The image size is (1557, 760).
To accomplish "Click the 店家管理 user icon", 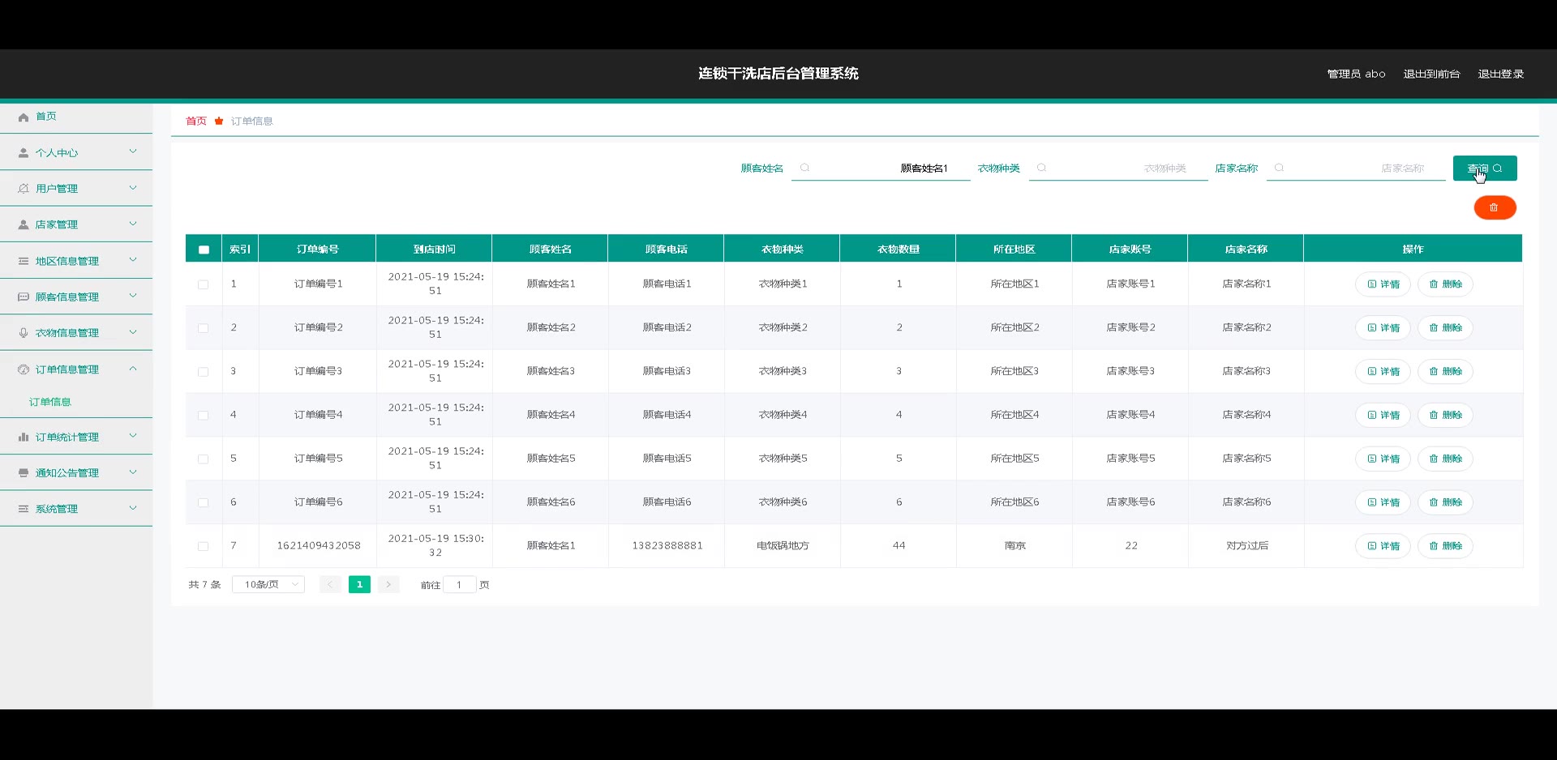I will (24, 225).
